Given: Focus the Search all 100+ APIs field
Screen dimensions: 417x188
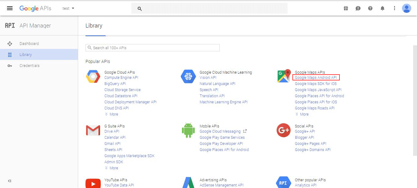Looking at the screenshot, I should click(152, 48).
